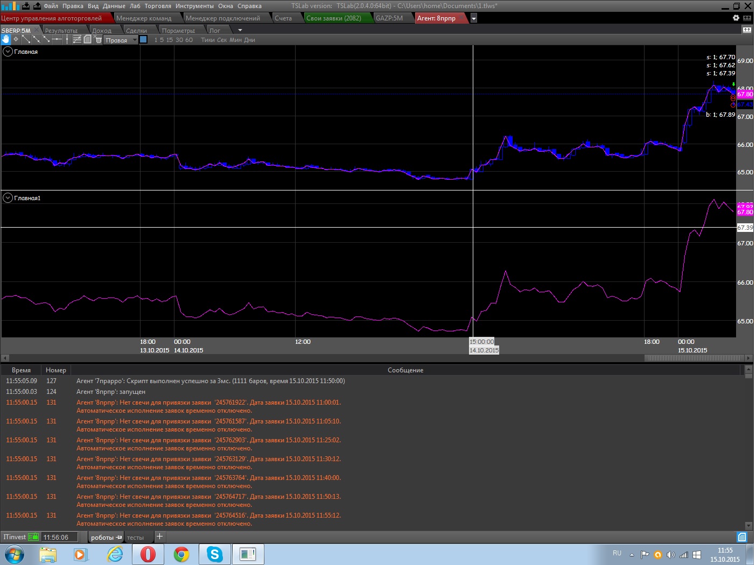This screenshot has height=565, width=756.
Task: Toggle pin on the роботы workspace tab
Action: point(119,537)
